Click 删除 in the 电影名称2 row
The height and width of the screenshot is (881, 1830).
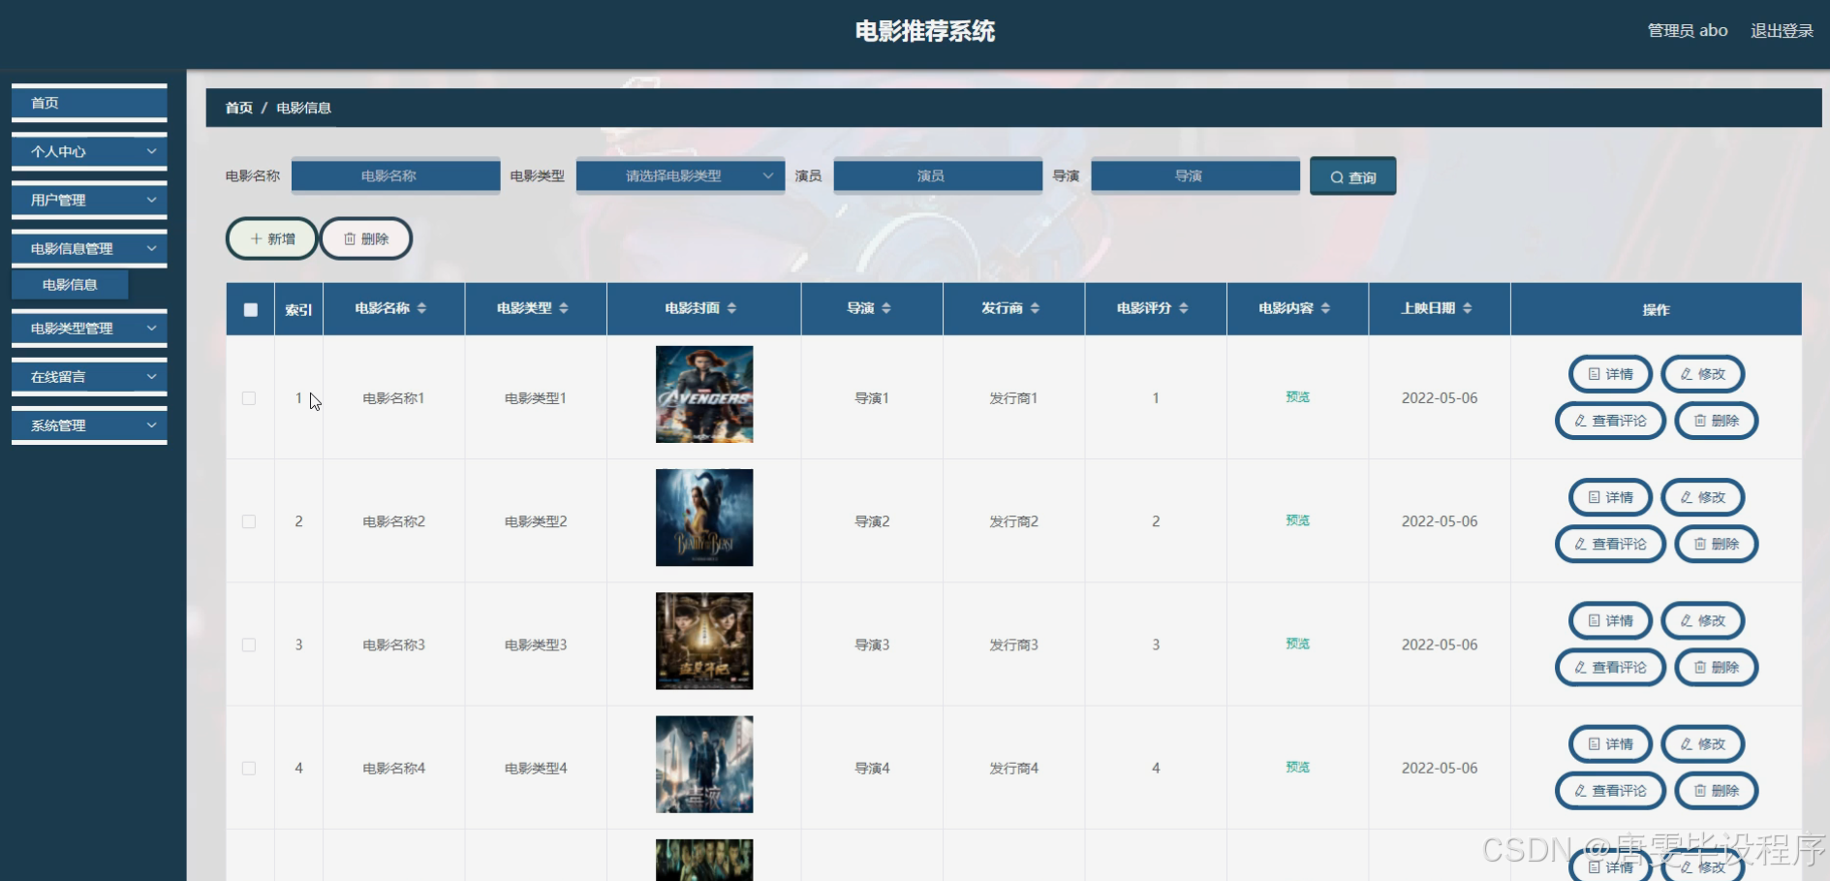(1717, 544)
